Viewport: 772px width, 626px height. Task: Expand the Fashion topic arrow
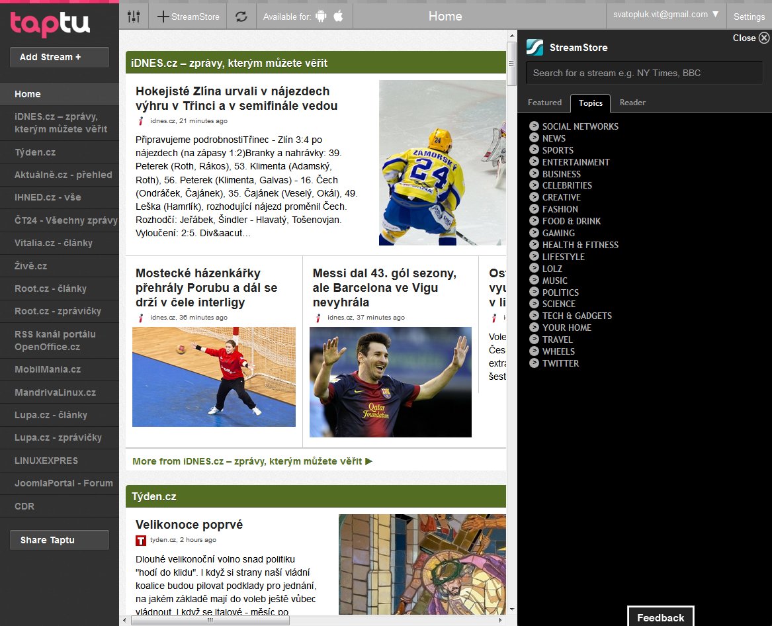click(534, 208)
